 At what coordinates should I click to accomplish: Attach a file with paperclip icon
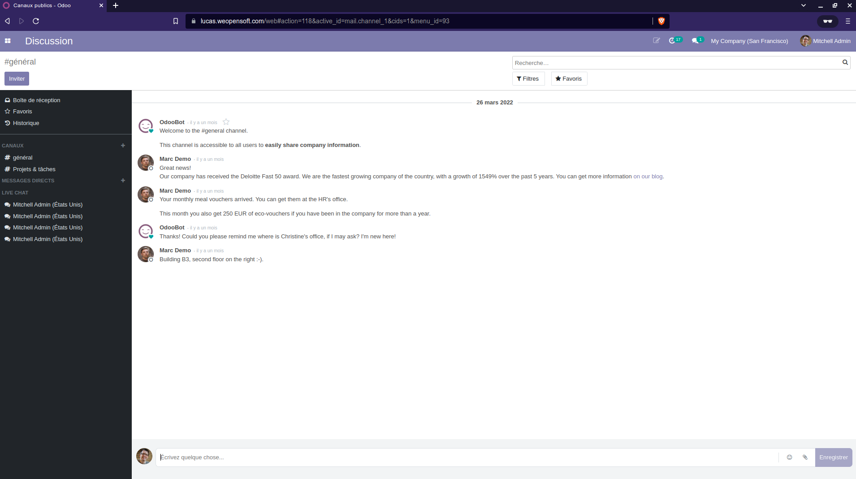[x=805, y=457]
